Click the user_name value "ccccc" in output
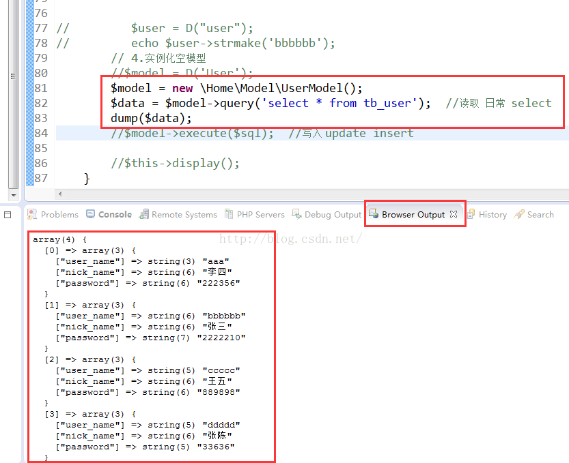Viewport: 569px width, 463px height. [x=221, y=370]
